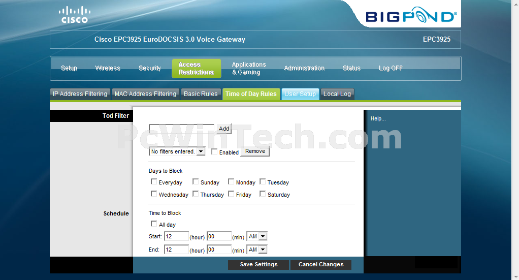
Task: Click the BigPond logo
Action: tap(411, 16)
